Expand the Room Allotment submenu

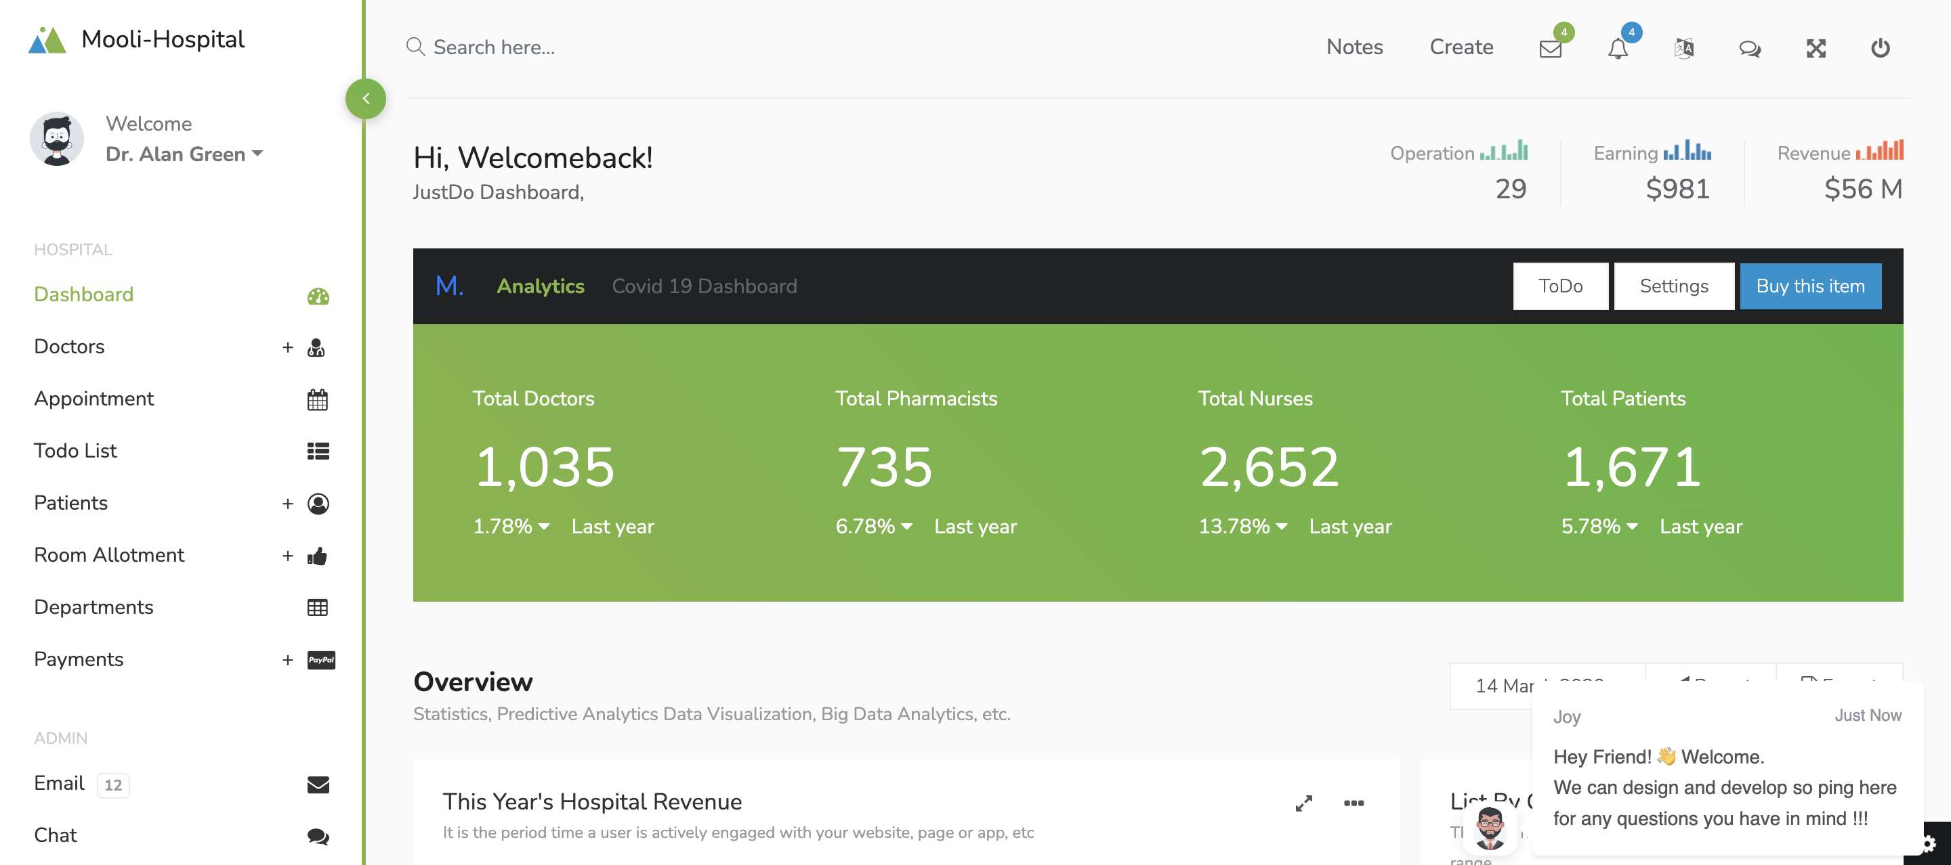(288, 556)
